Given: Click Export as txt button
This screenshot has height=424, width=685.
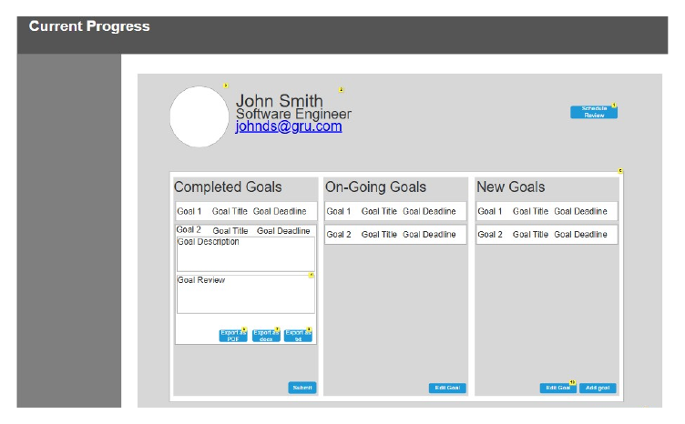Looking at the screenshot, I should pos(298,336).
